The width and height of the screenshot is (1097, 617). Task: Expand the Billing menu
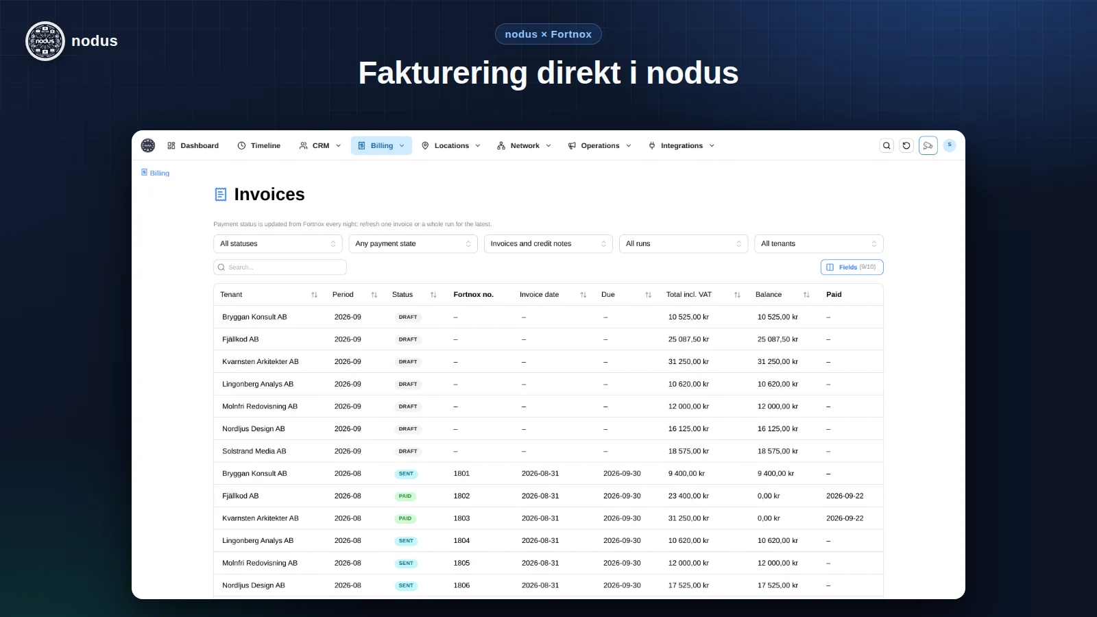[x=381, y=145]
